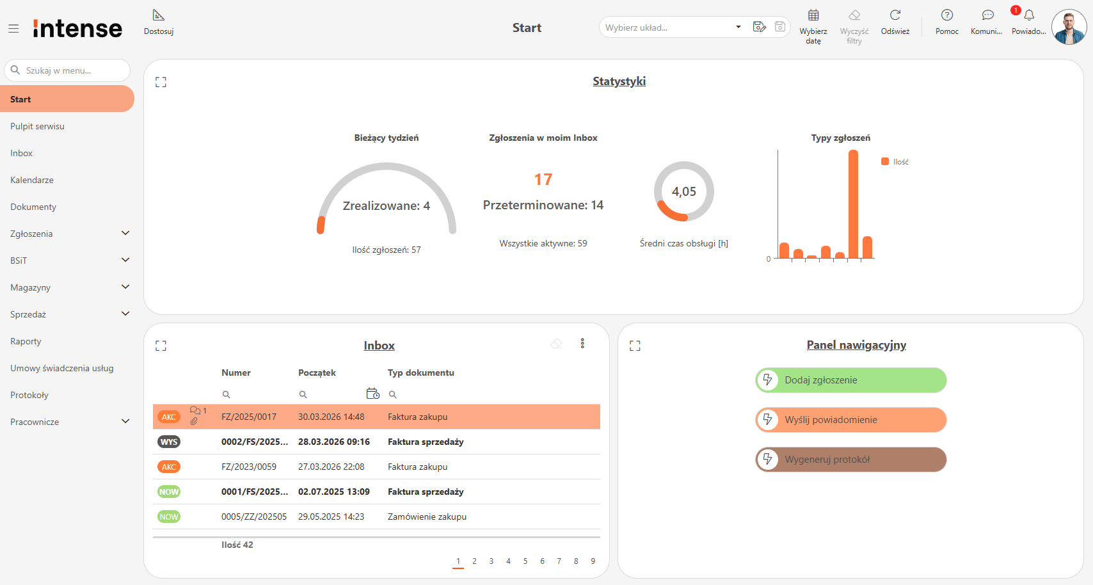This screenshot has width=1093, height=585.
Task: Click date filter calendar icon in Początek column
Action: (x=372, y=394)
